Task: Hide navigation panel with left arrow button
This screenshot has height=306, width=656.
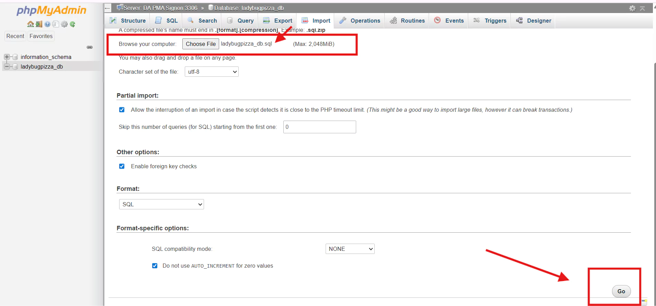Action: coord(108,8)
